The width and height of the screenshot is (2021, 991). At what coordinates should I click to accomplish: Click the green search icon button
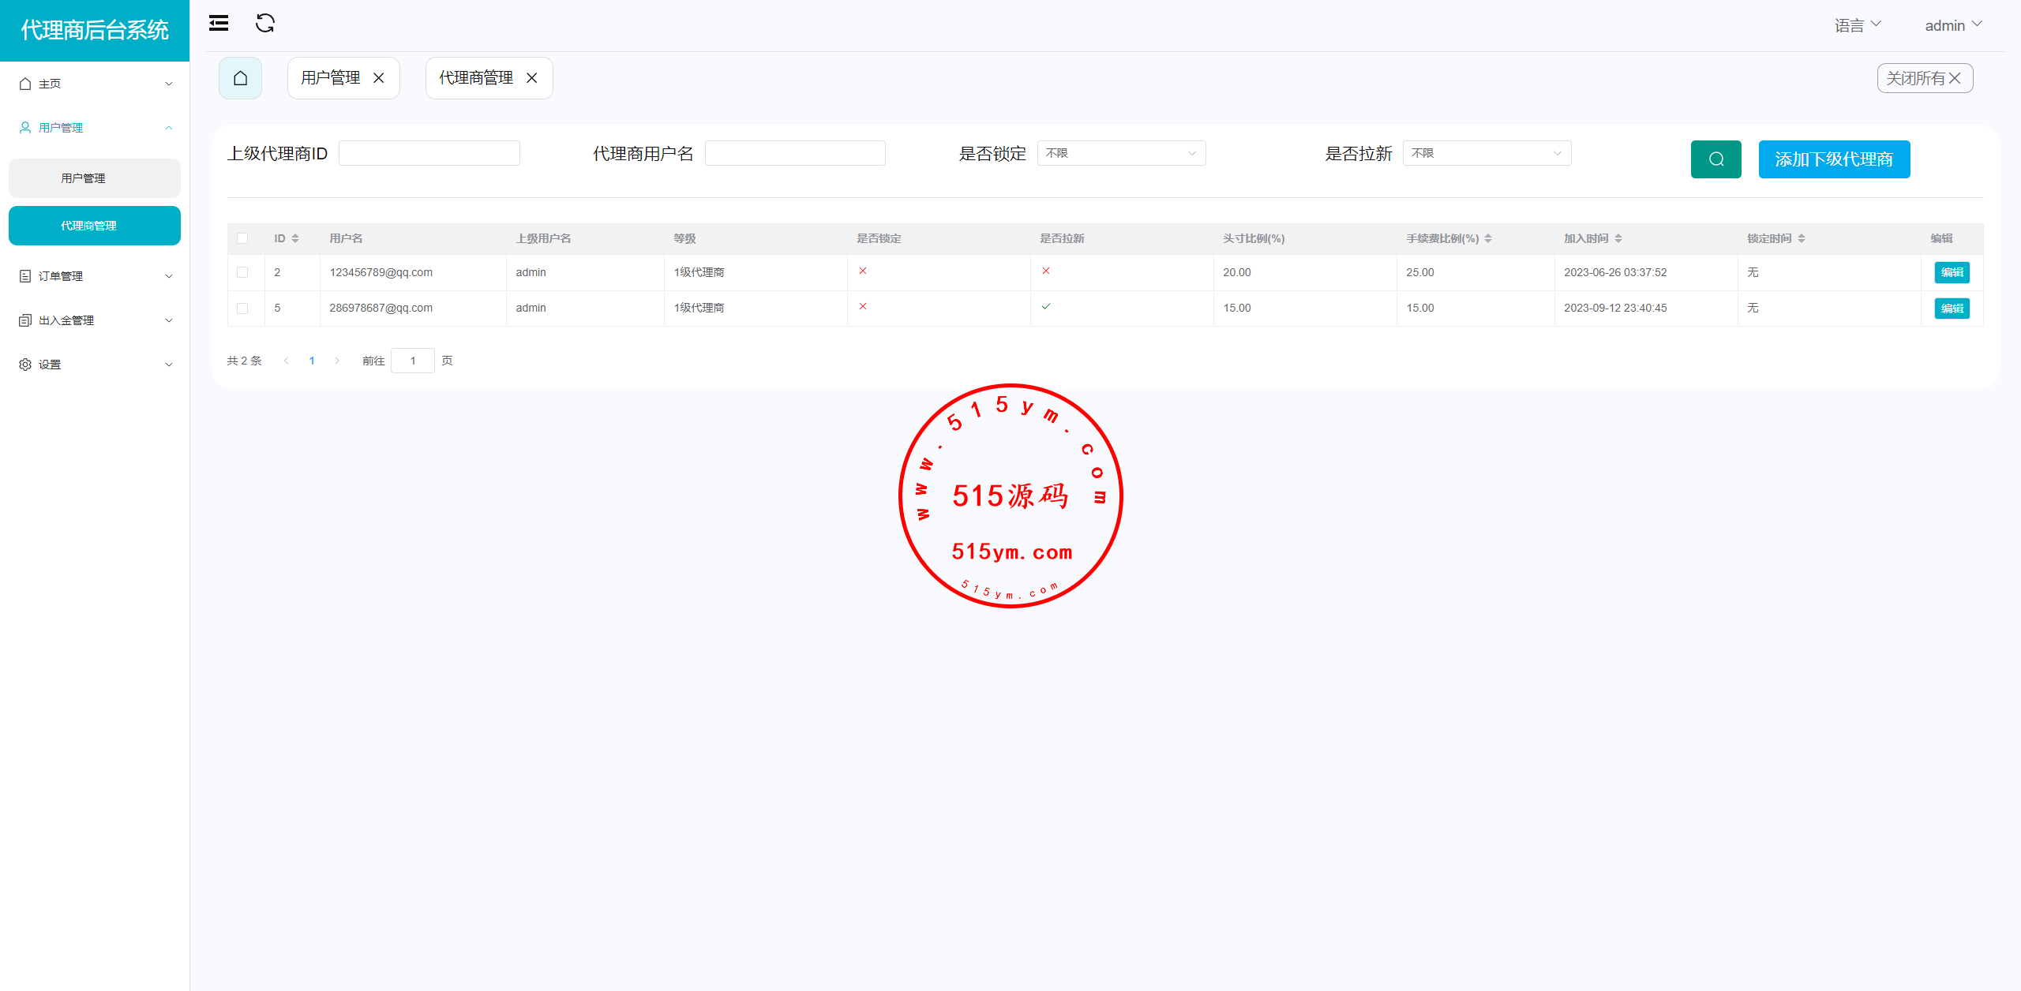click(x=1715, y=159)
